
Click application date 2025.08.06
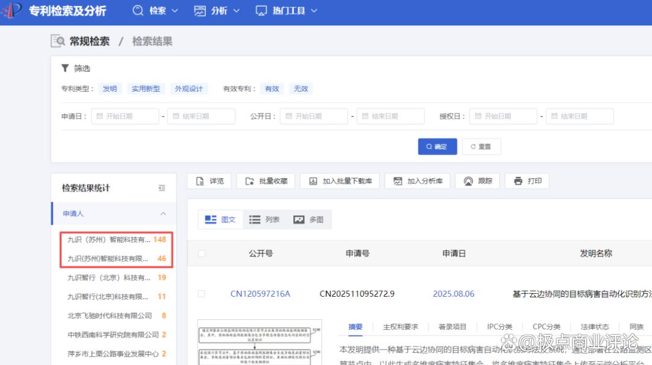(453, 294)
